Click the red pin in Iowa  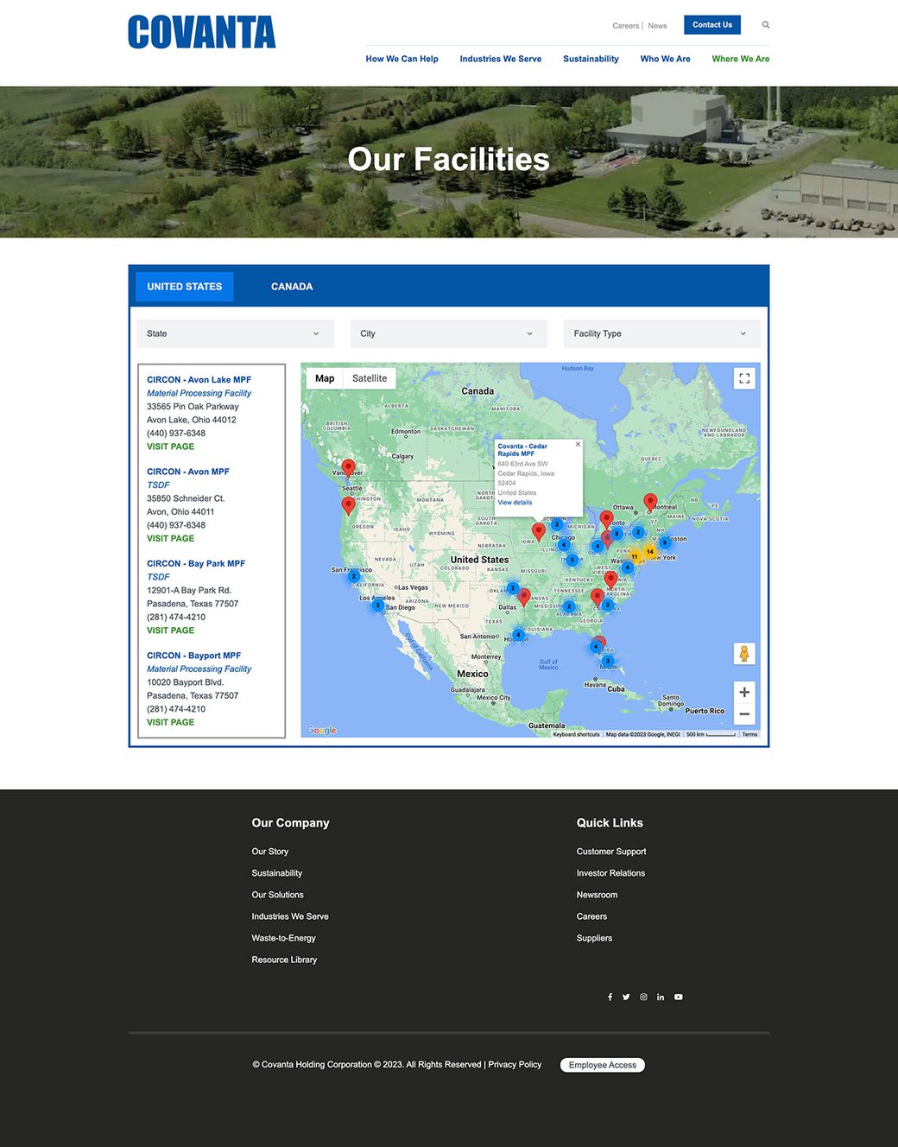538,530
